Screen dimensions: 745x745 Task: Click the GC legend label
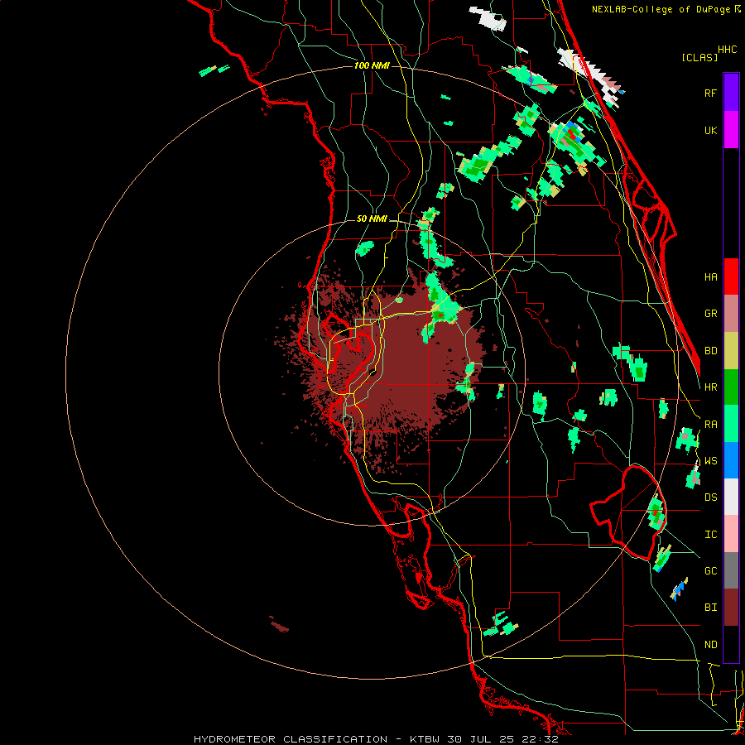(x=710, y=571)
